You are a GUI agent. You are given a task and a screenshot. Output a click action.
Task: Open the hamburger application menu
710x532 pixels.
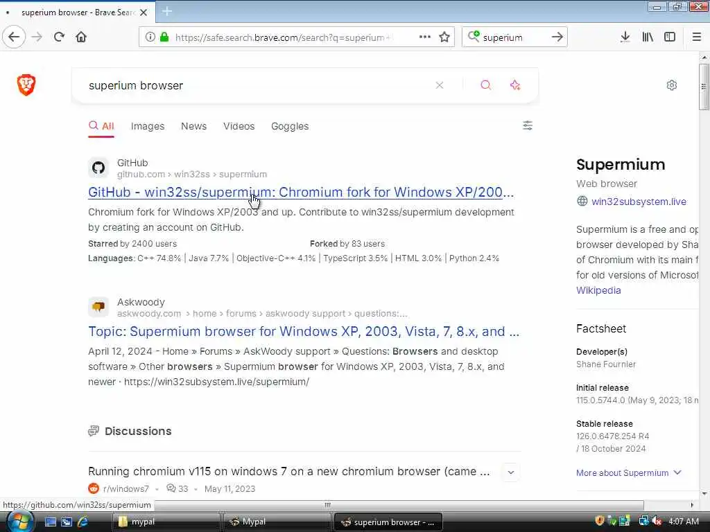point(696,37)
